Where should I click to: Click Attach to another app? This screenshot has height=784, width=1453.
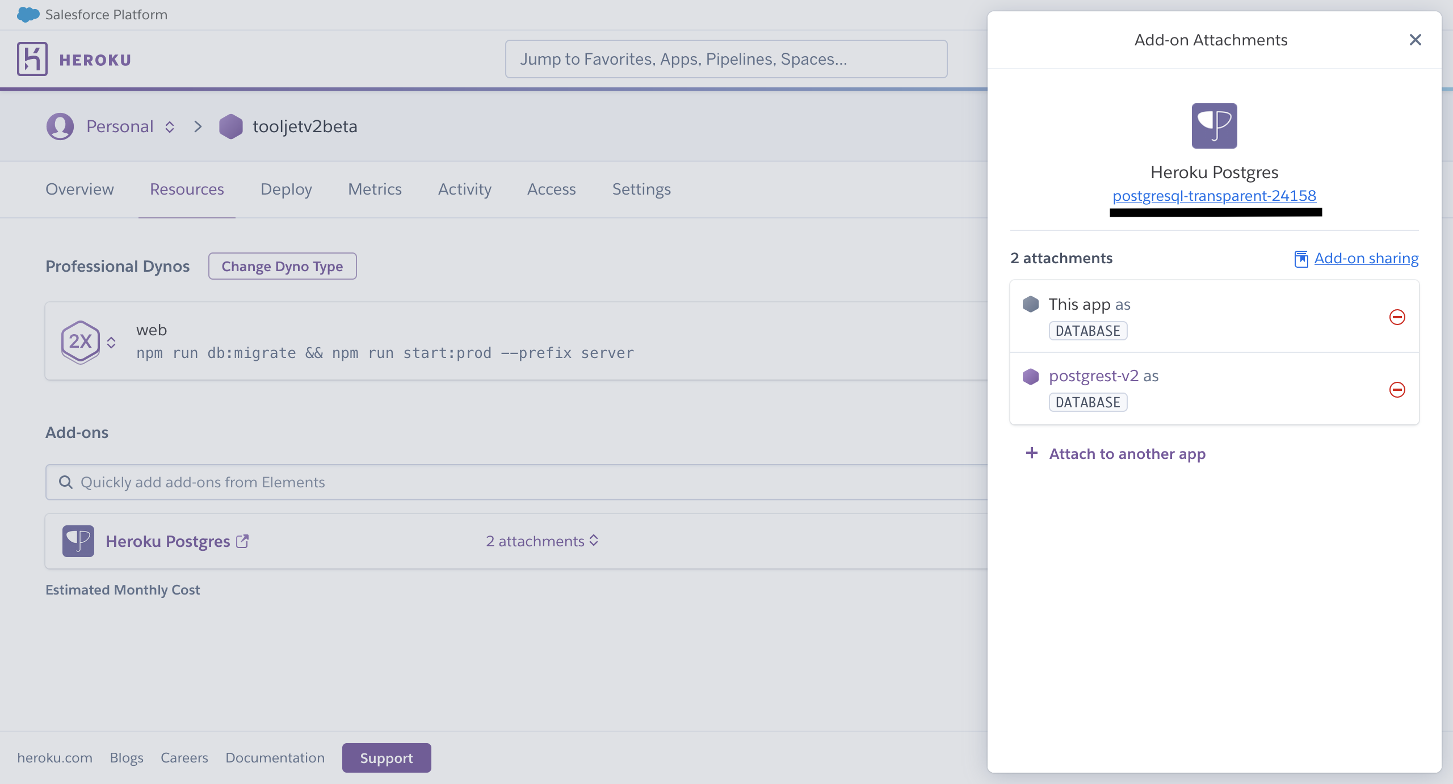pos(1127,454)
